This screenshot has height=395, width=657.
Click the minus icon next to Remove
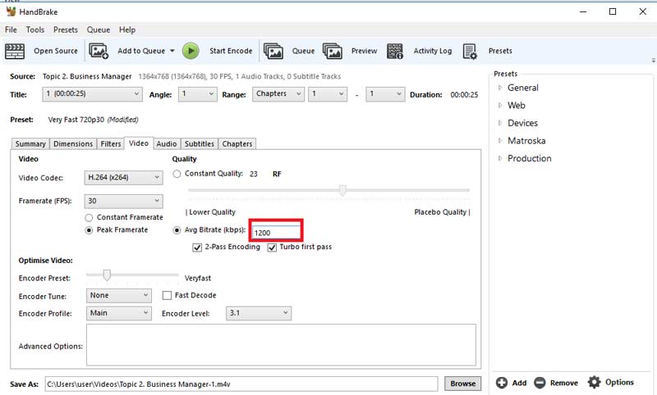pos(540,383)
